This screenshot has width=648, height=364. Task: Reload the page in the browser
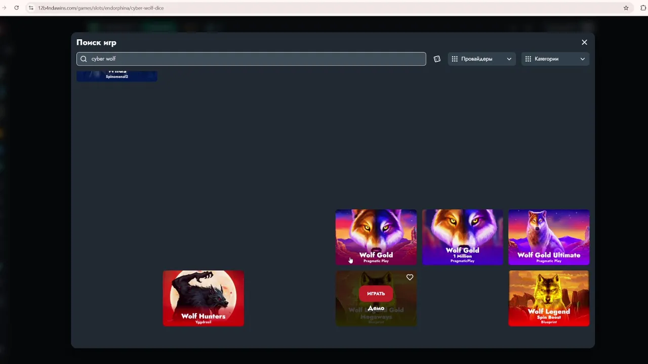tap(16, 8)
